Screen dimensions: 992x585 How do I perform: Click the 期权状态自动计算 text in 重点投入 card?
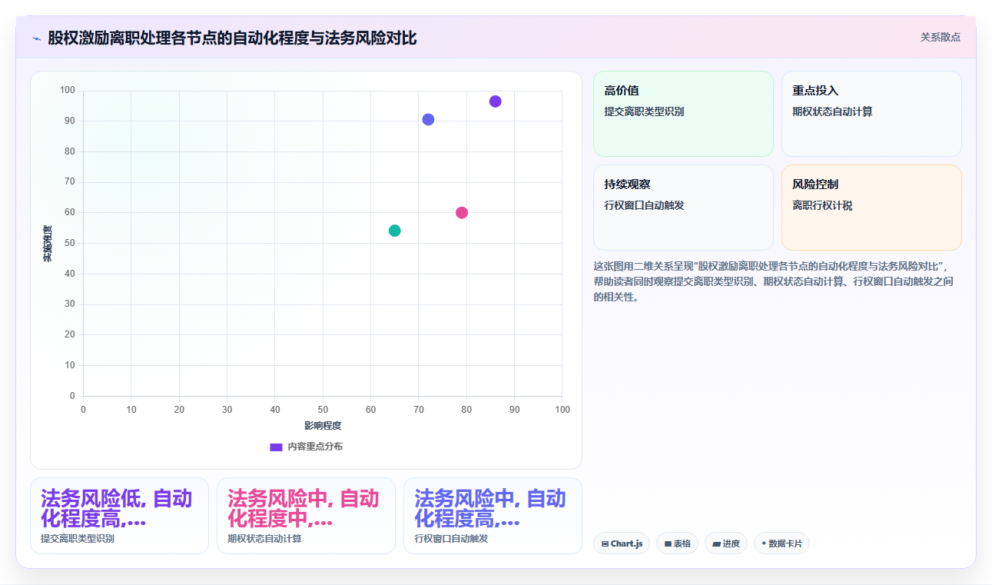(832, 111)
